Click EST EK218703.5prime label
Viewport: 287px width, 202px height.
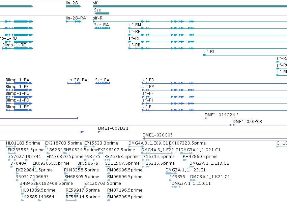[x=63, y=143]
